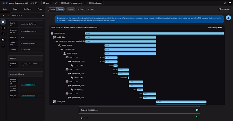233x121 pixels.
Task: Select the graph chart sidebar icon
Action: pyautogui.click(x=3, y=40)
